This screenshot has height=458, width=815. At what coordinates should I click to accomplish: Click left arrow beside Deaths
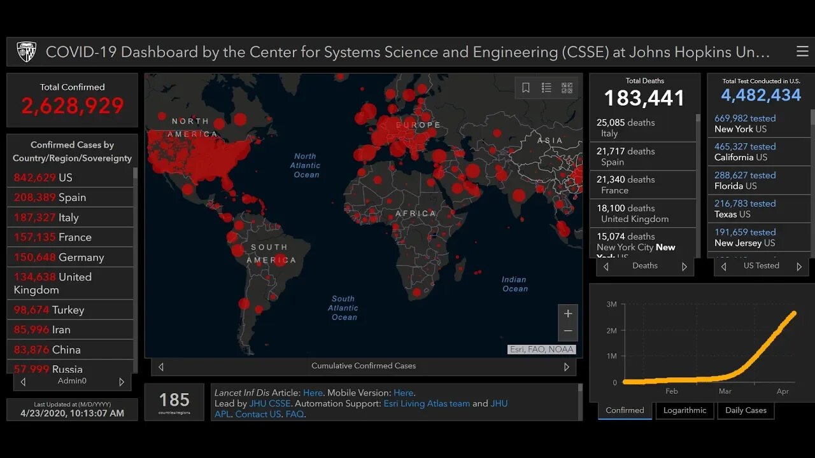click(606, 267)
